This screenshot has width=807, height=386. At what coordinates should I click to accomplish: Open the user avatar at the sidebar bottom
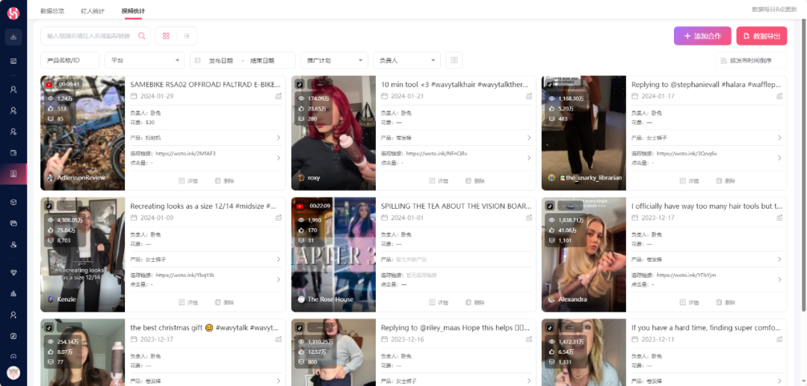click(x=13, y=373)
